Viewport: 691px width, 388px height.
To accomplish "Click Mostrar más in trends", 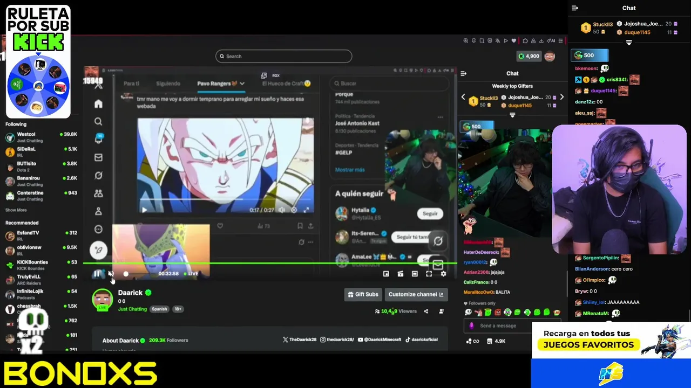I will click(x=350, y=170).
